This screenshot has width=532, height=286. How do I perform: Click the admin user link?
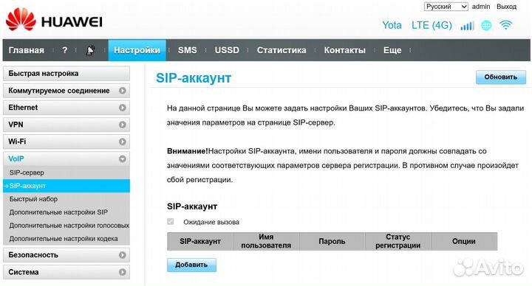(481, 7)
